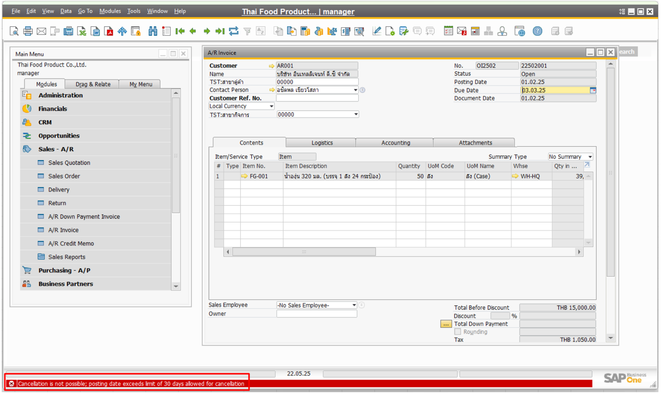Open Sales Order from menu
661x393 pixels.
coord(64,176)
